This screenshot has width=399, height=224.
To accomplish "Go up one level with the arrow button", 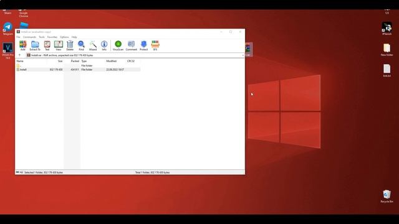I will (x=19, y=55).
